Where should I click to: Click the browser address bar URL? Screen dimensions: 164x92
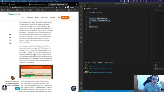click(x=33, y=7)
